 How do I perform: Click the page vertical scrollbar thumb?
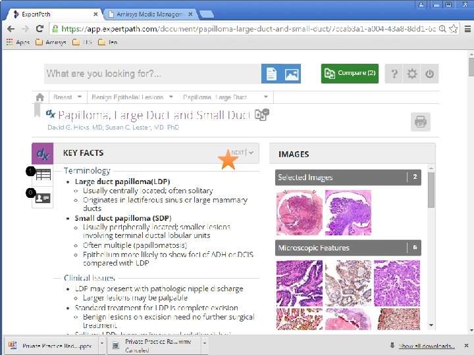pyautogui.click(x=471, y=67)
